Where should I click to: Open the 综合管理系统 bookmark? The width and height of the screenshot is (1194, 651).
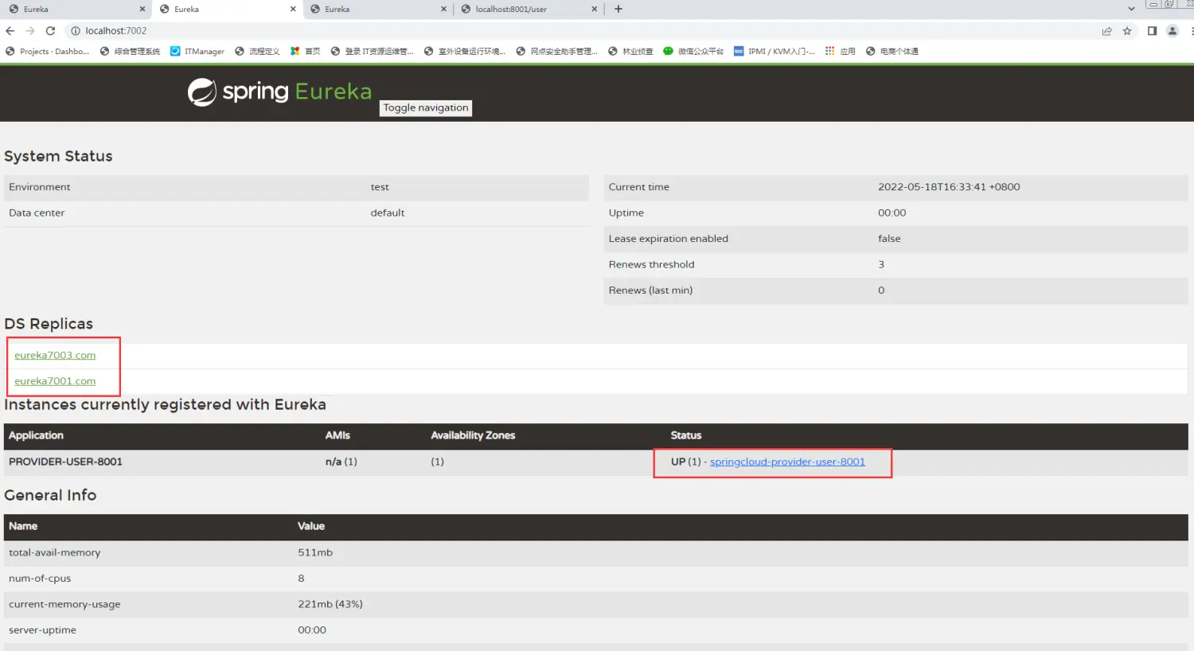[x=130, y=51]
